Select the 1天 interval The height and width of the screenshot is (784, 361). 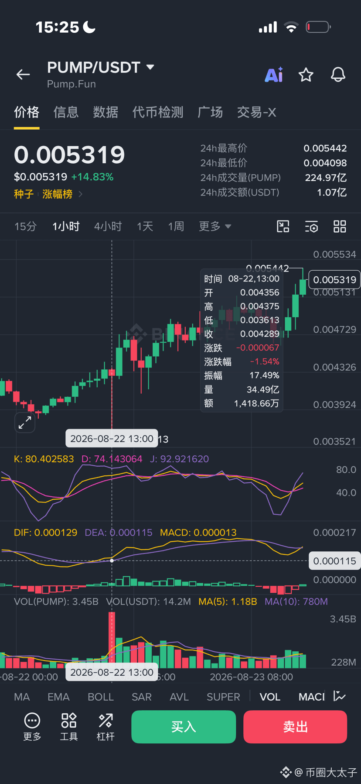(x=145, y=227)
